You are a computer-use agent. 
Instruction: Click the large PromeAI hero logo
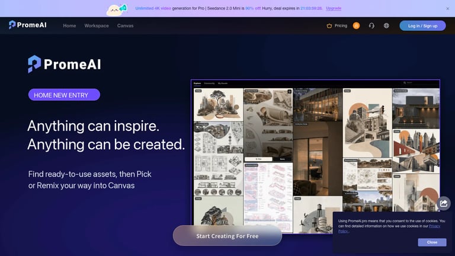click(65, 64)
